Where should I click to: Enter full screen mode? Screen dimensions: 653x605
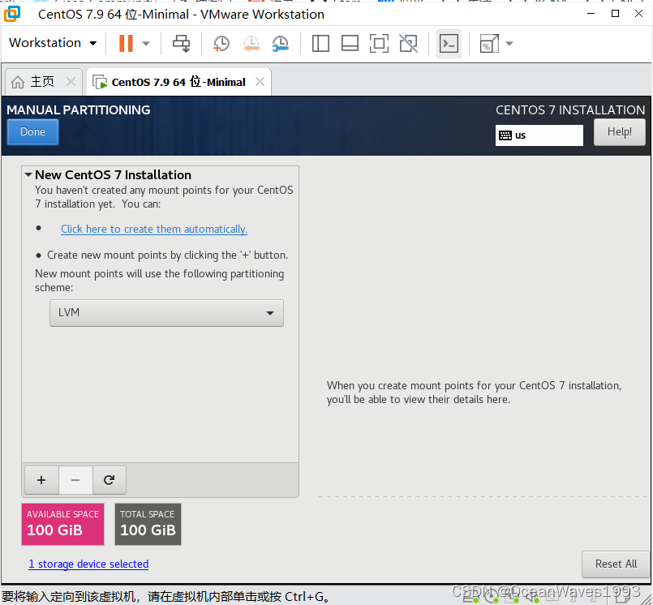pos(379,43)
